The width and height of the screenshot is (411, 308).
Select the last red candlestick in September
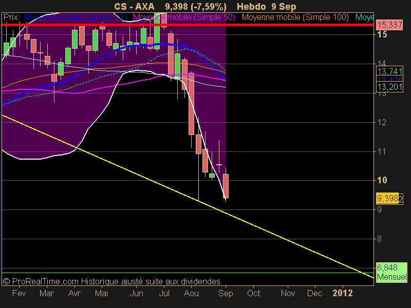[226, 186]
